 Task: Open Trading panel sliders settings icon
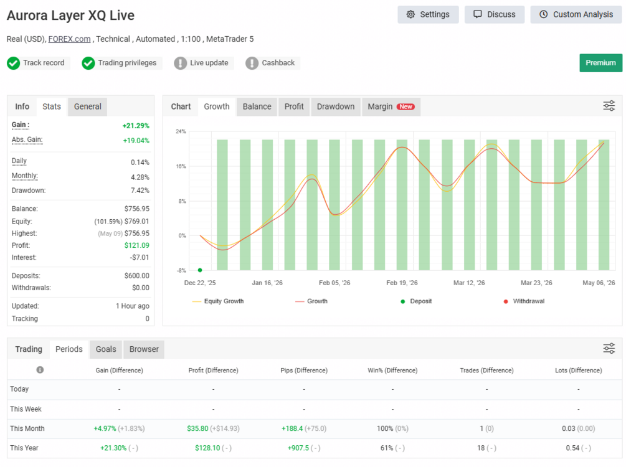coord(609,349)
